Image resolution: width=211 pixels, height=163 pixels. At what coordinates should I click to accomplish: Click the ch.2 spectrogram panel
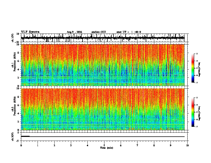(x=103, y=109)
